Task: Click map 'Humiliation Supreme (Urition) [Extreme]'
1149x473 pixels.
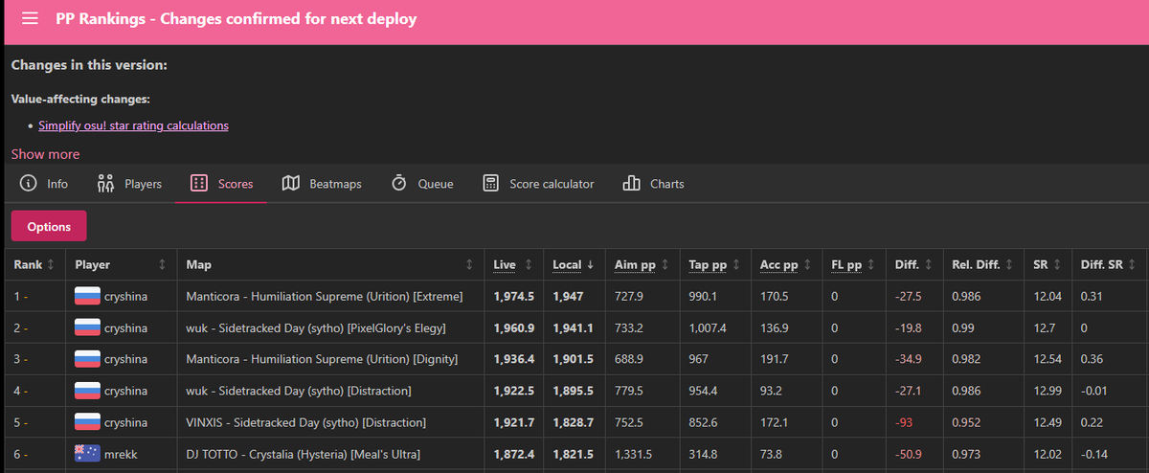Action: 325,296
